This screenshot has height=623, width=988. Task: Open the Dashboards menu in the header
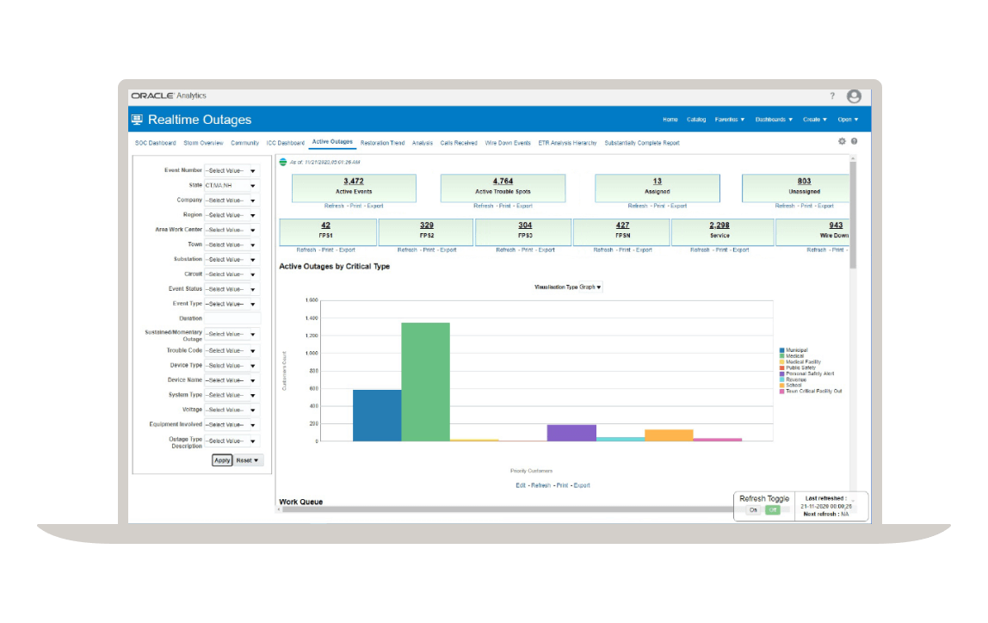pyautogui.click(x=772, y=120)
